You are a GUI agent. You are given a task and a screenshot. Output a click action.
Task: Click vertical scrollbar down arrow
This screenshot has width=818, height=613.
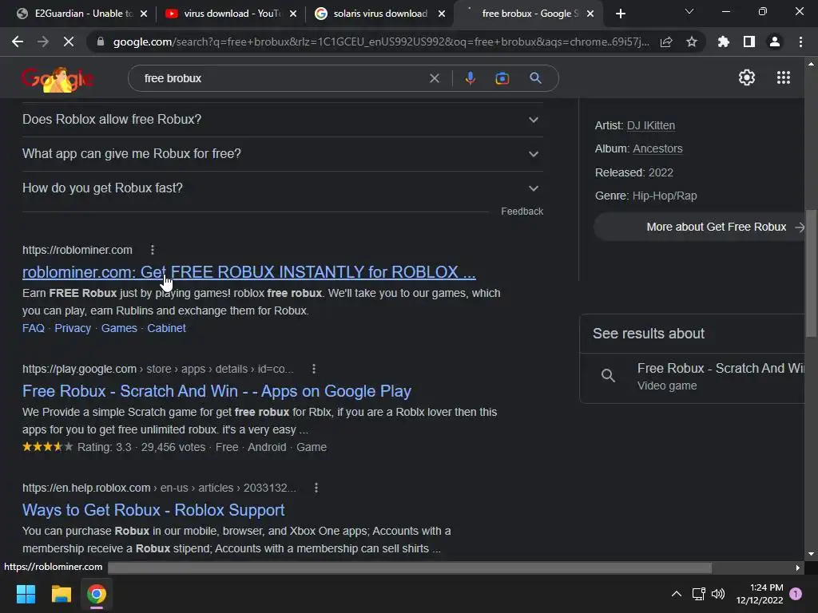[x=811, y=554]
